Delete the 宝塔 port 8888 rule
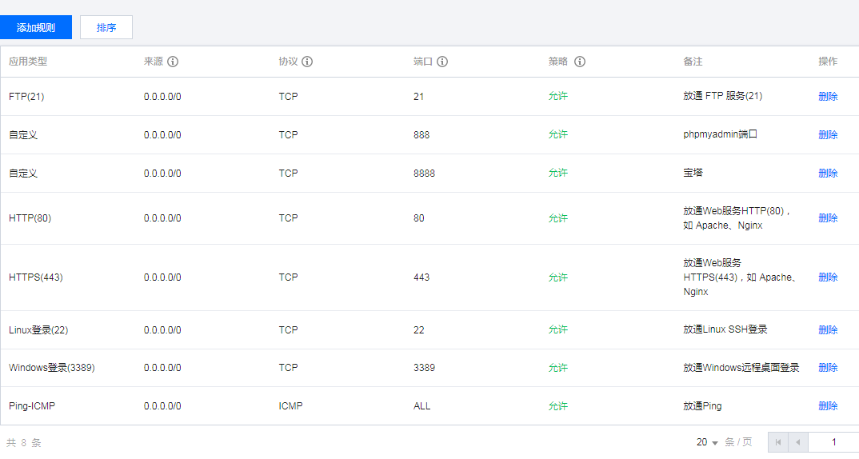The image size is (859, 459). pyautogui.click(x=828, y=173)
